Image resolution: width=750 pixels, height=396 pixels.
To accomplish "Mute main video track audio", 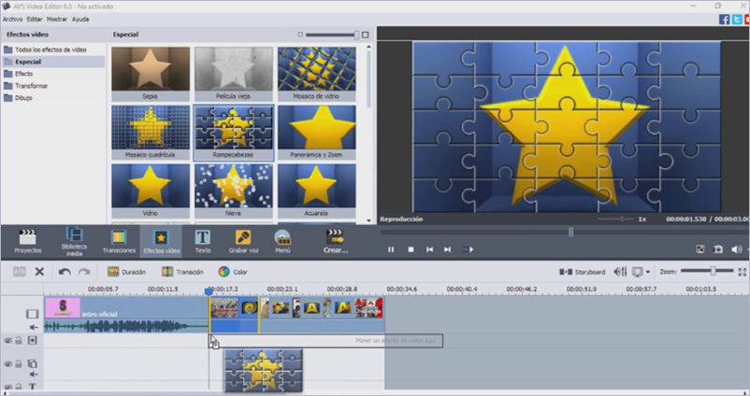I will [34, 327].
